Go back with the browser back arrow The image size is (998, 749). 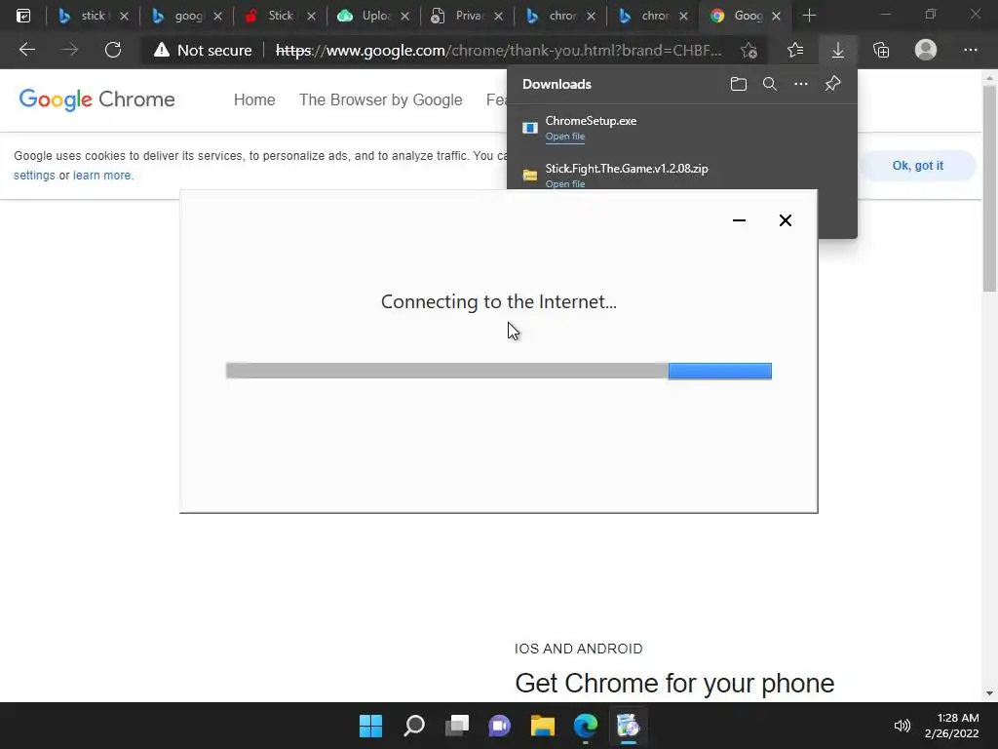click(x=27, y=50)
